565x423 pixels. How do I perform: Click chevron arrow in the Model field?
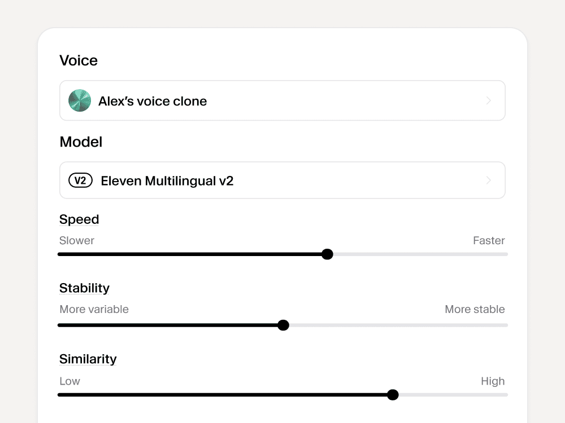pyautogui.click(x=489, y=180)
